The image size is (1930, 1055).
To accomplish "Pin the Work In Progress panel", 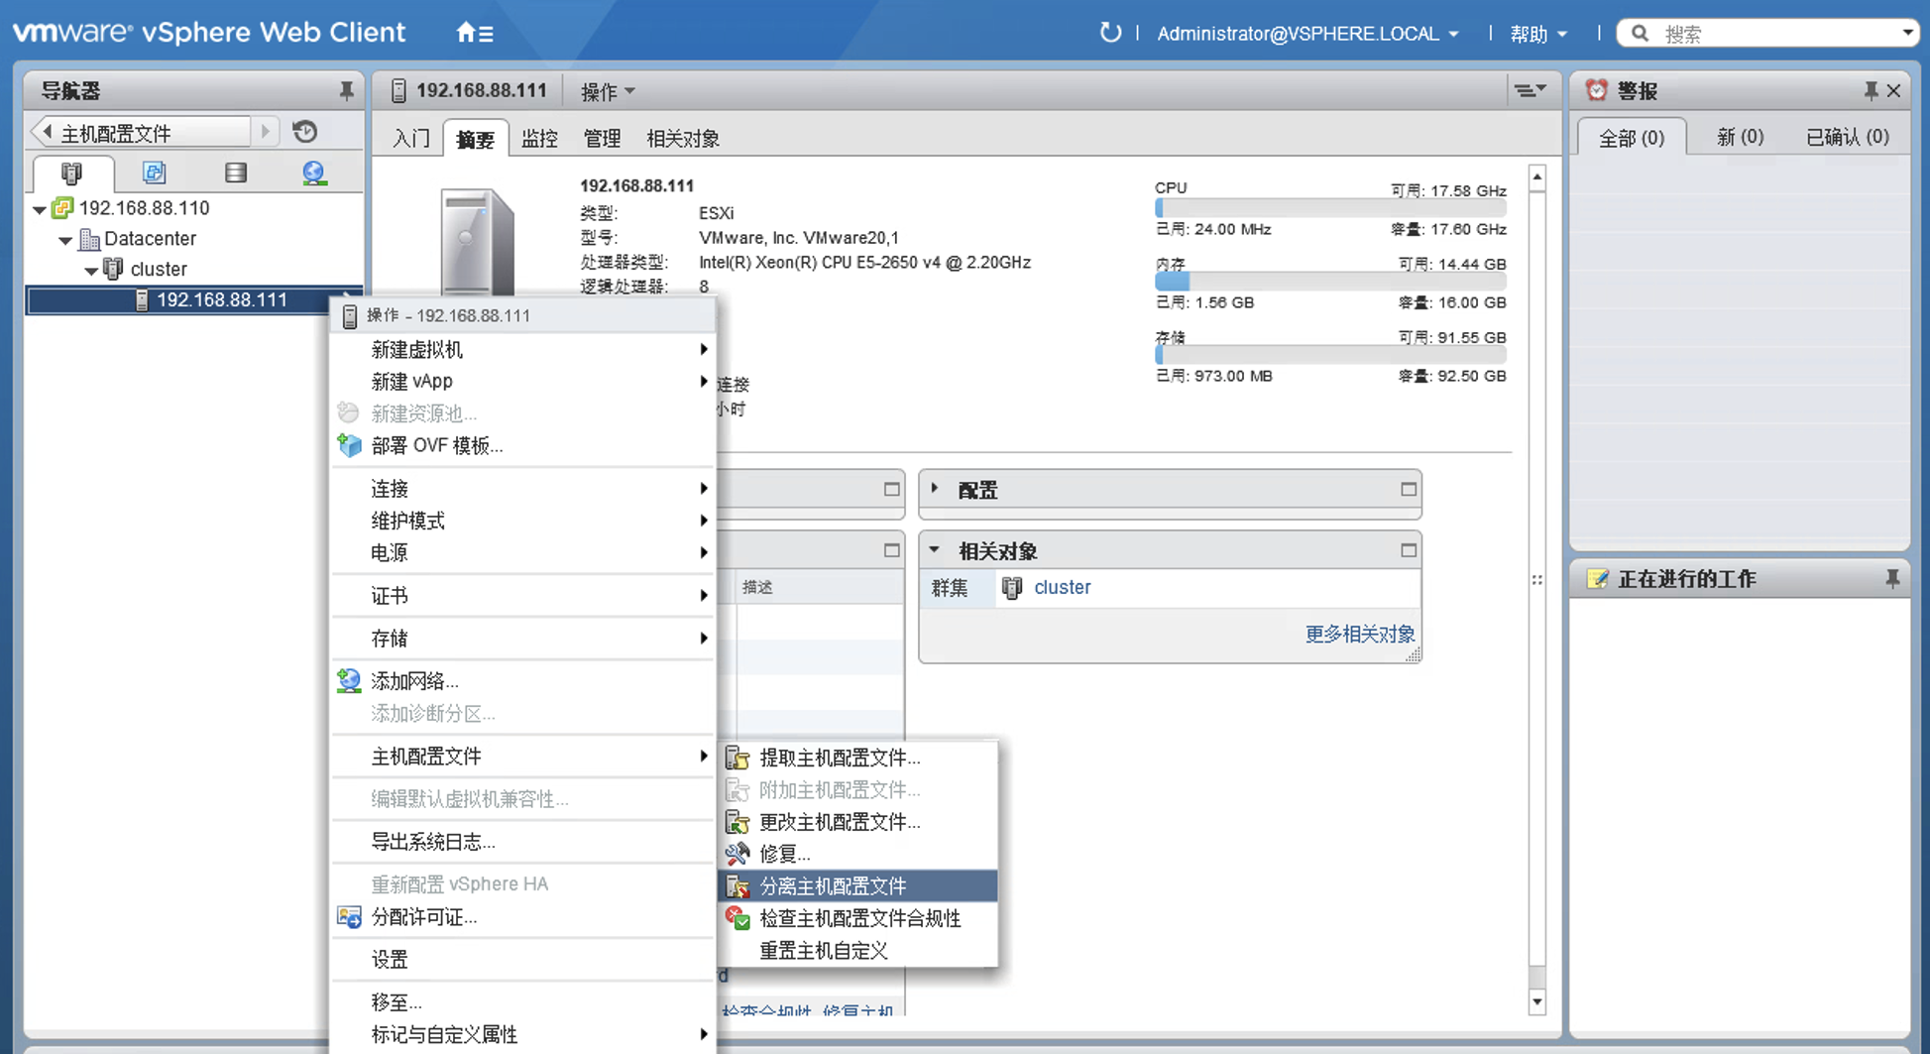I will click(x=1892, y=579).
